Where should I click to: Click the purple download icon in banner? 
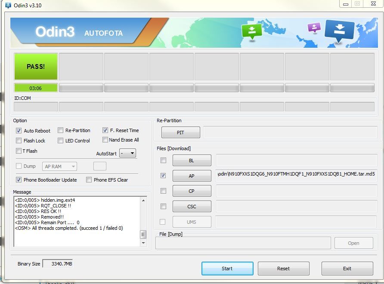pos(314,28)
